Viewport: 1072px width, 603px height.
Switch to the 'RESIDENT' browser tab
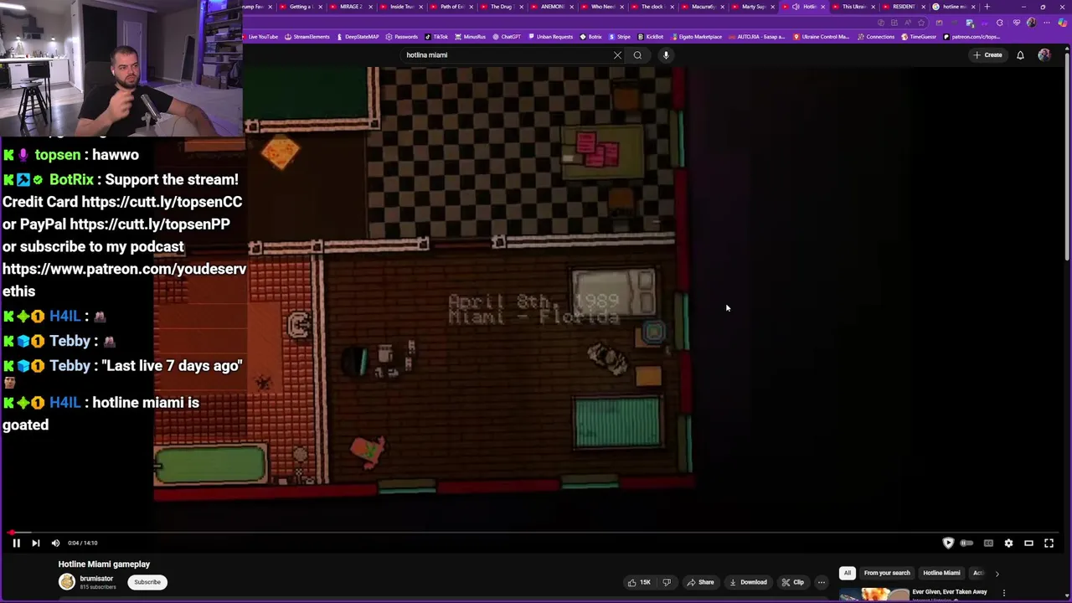pos(904,7)
